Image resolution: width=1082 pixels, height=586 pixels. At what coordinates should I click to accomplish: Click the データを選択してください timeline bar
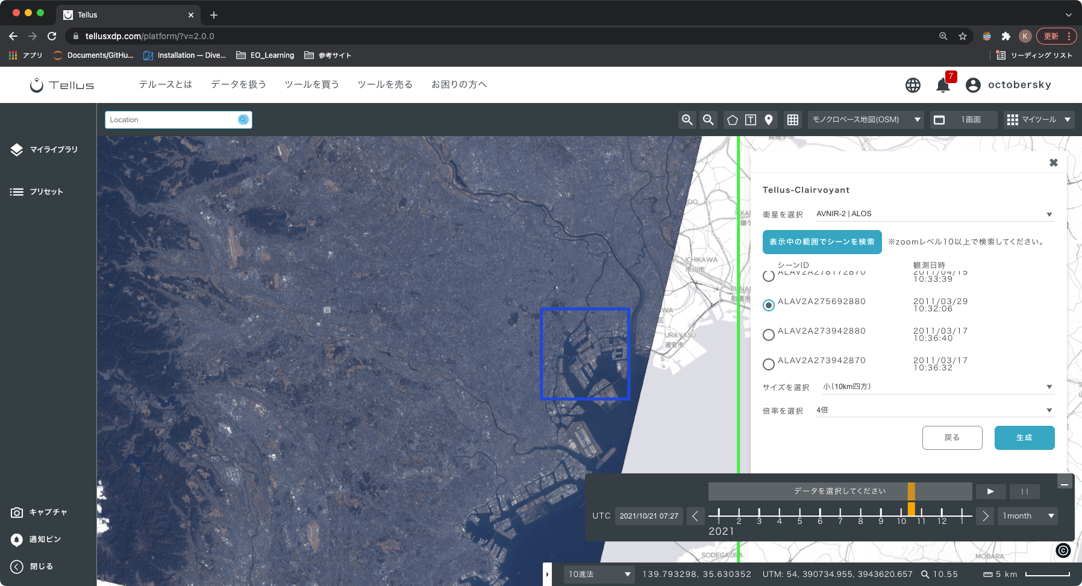coord(840,491)
